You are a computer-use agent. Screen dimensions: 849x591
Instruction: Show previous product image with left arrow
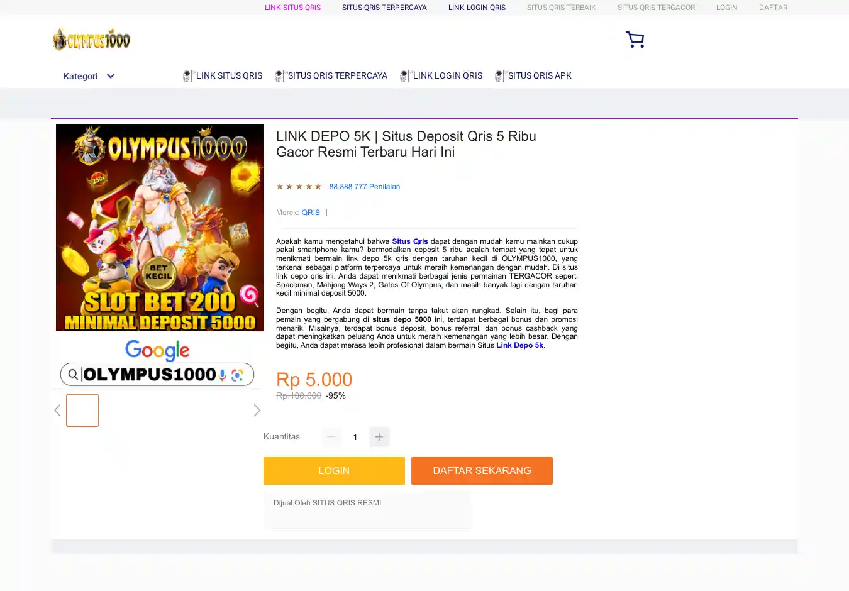(57, 411)
